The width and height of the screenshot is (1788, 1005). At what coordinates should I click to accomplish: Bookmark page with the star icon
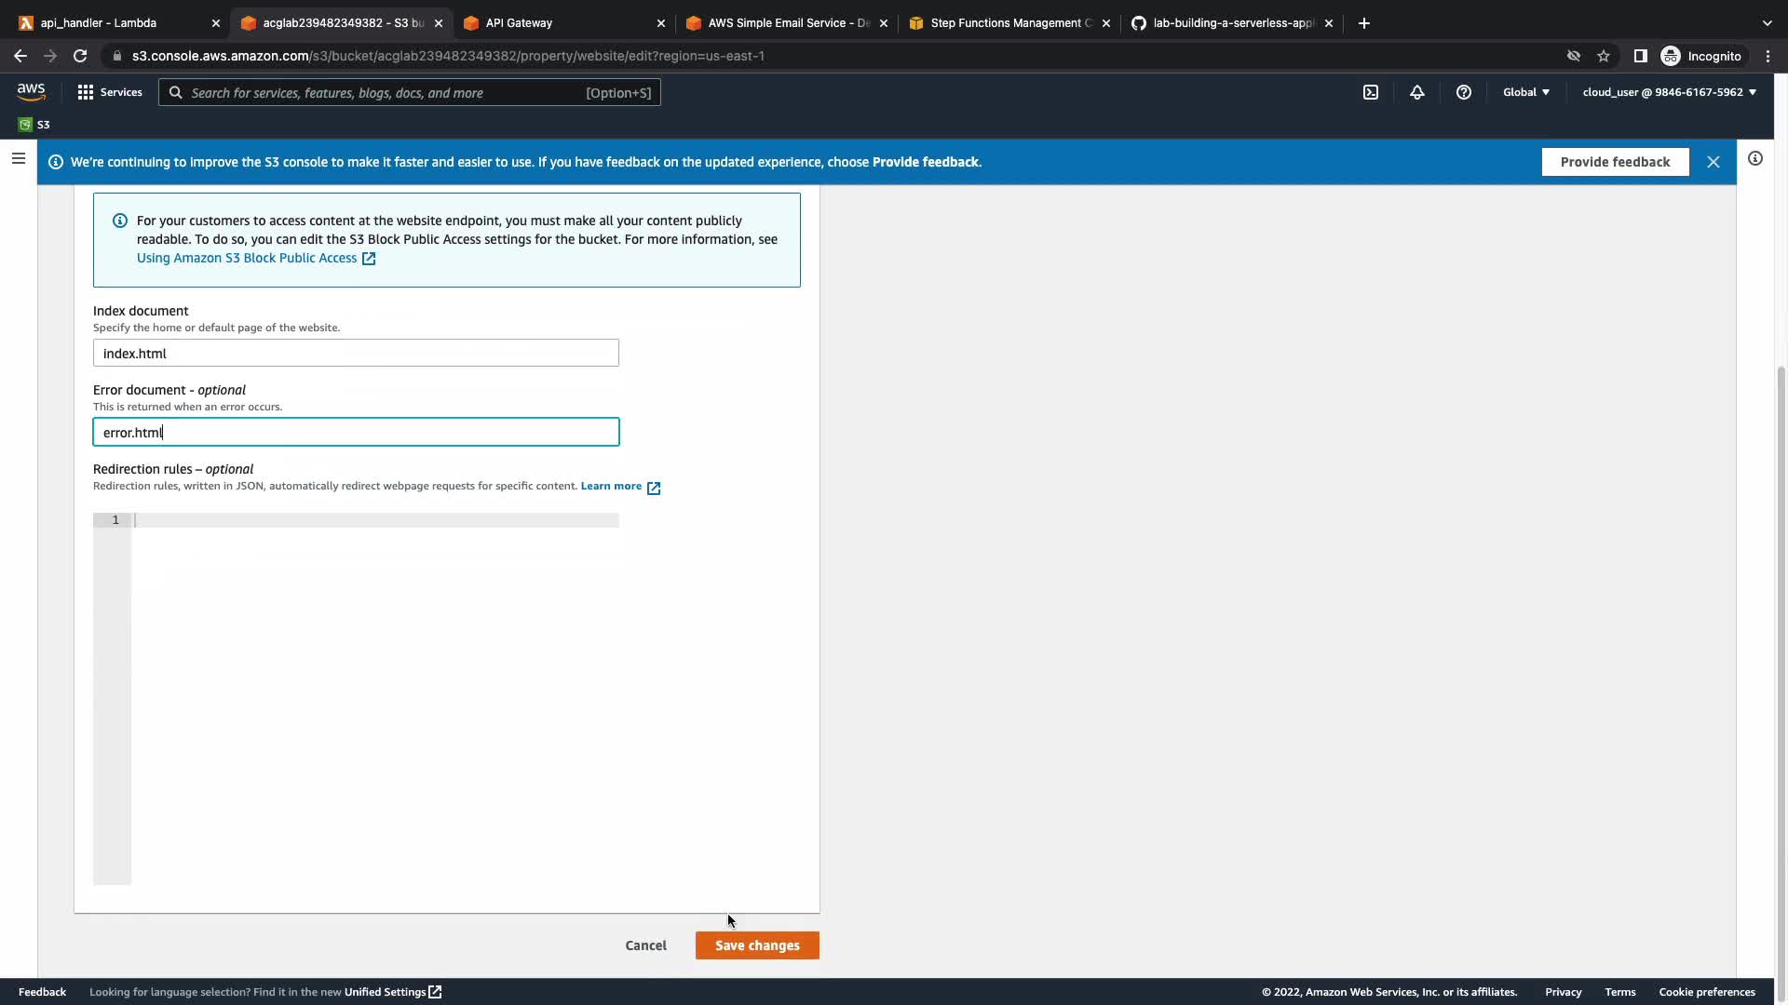[1603, 56]
